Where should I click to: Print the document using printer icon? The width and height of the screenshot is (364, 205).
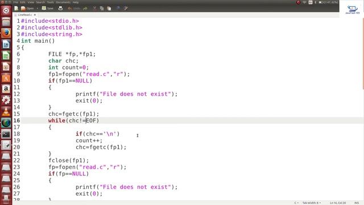click(60, 9)
